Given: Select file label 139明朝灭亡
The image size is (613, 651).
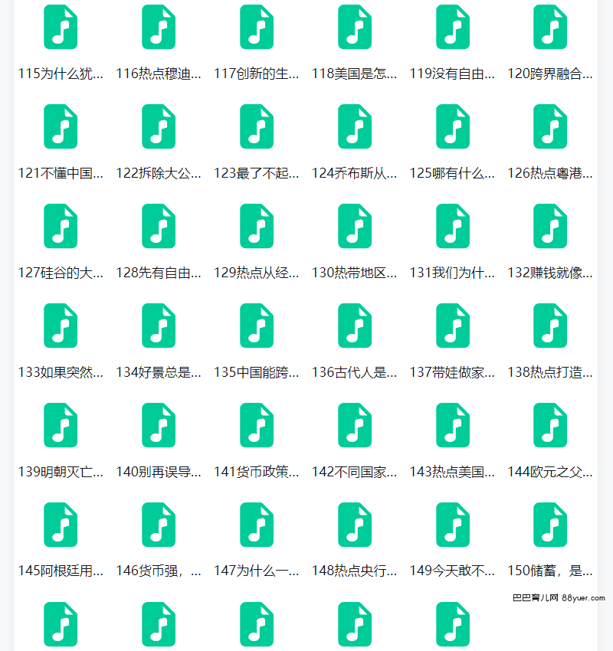Looking at the screenshot, I should click(61, 472).
